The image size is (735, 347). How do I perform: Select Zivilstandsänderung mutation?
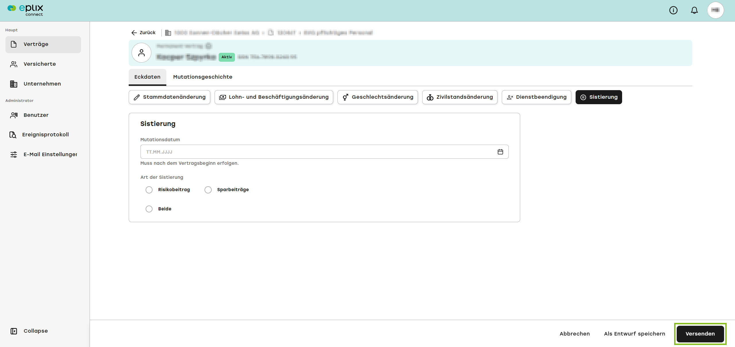coord(460,97)
